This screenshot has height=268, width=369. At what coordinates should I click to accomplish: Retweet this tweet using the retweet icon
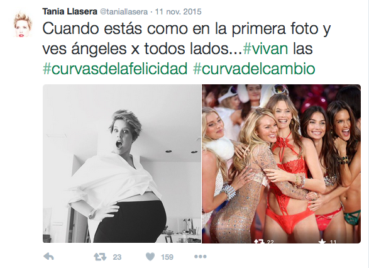tap(100, 257)
